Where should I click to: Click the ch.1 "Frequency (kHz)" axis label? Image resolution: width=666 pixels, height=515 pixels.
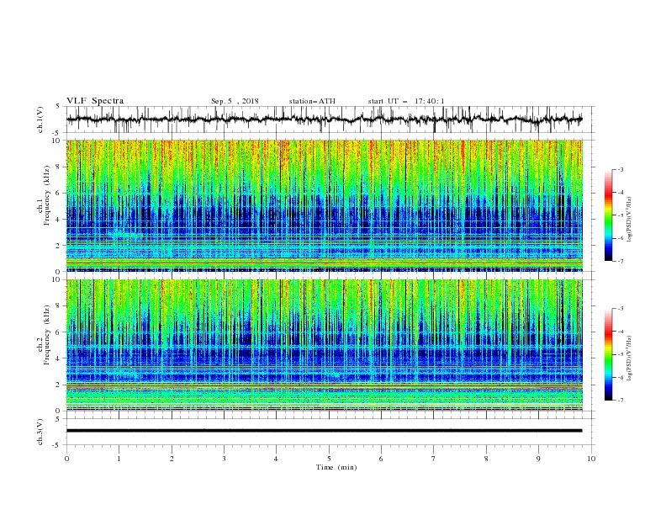click(x=46, y=195)
